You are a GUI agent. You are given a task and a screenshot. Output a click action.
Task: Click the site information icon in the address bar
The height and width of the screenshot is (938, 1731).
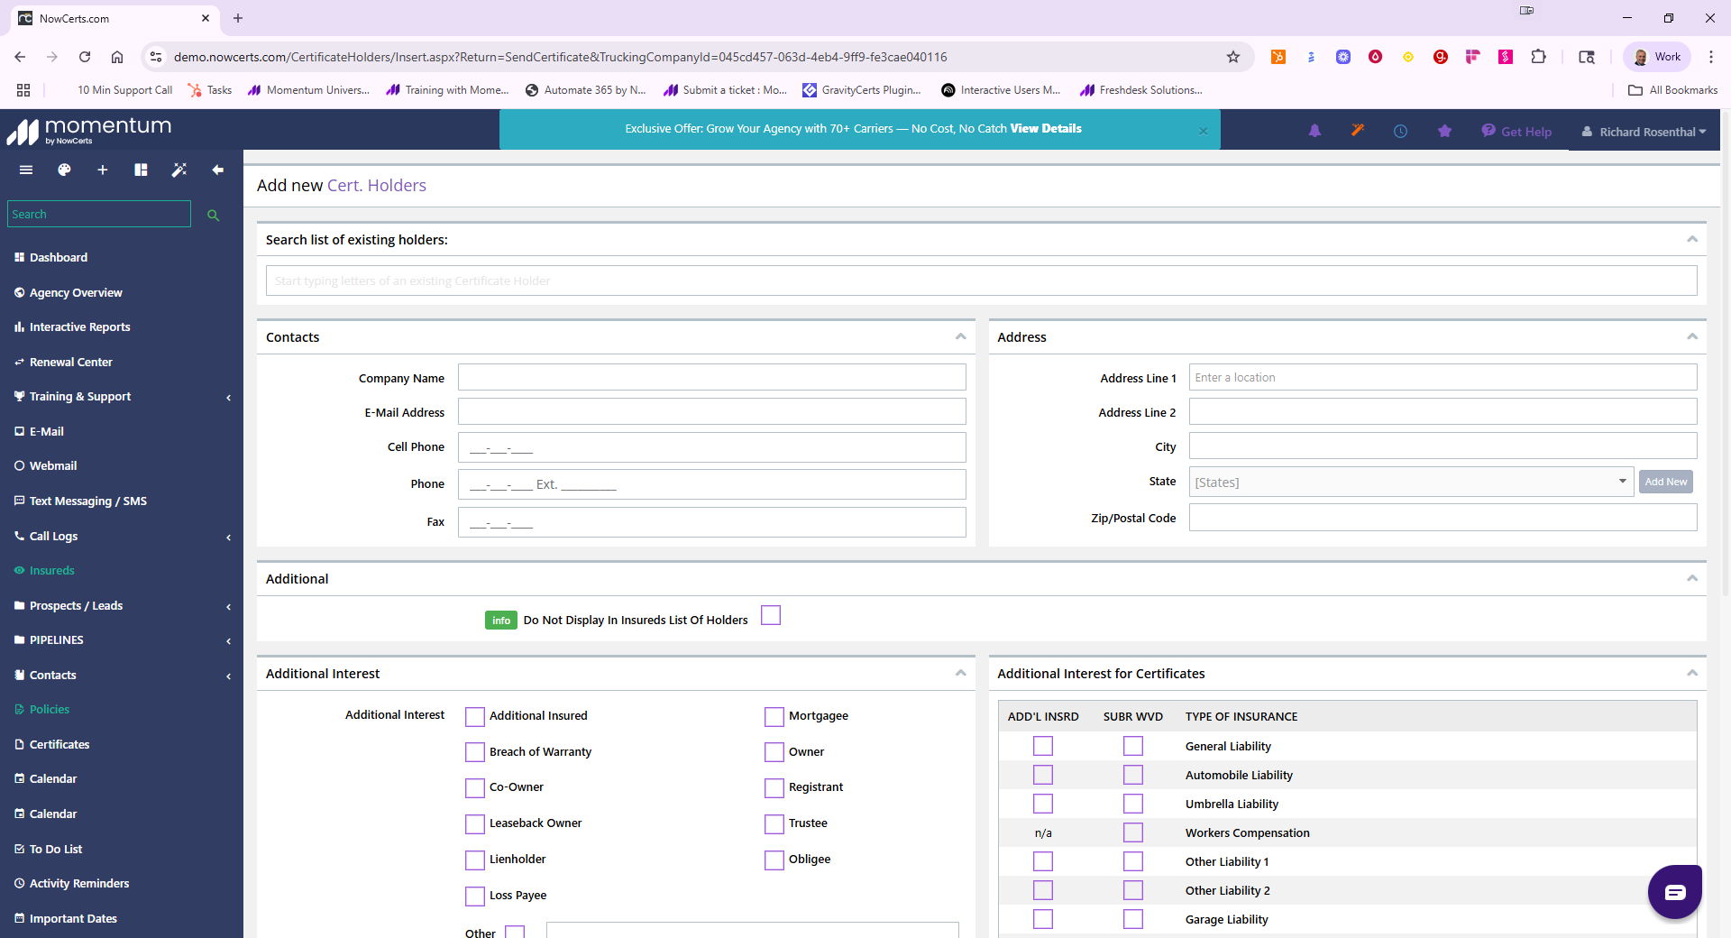[x=156, y=57]
